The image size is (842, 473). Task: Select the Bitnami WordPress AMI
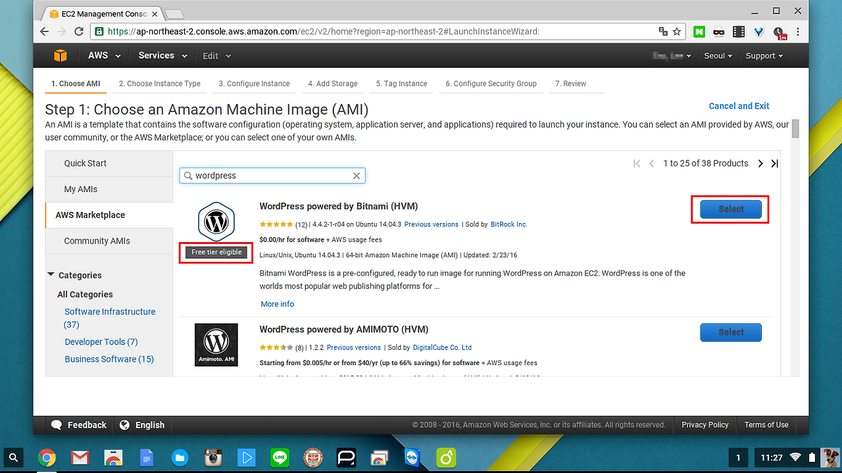point(731,209)
